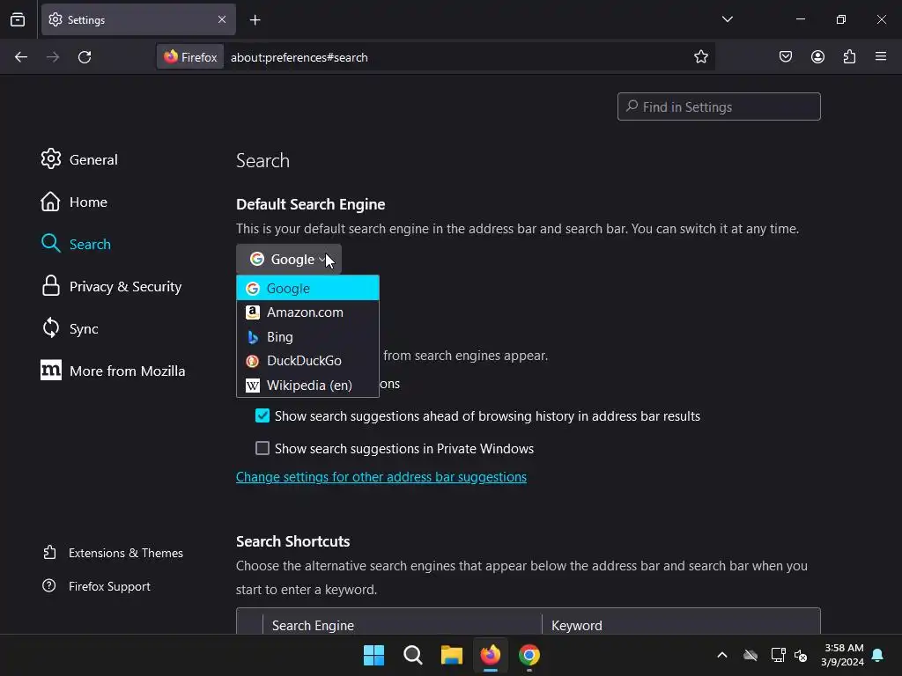Bookmark this page with the star
The image size is (902, 676).
coord(700,57)
